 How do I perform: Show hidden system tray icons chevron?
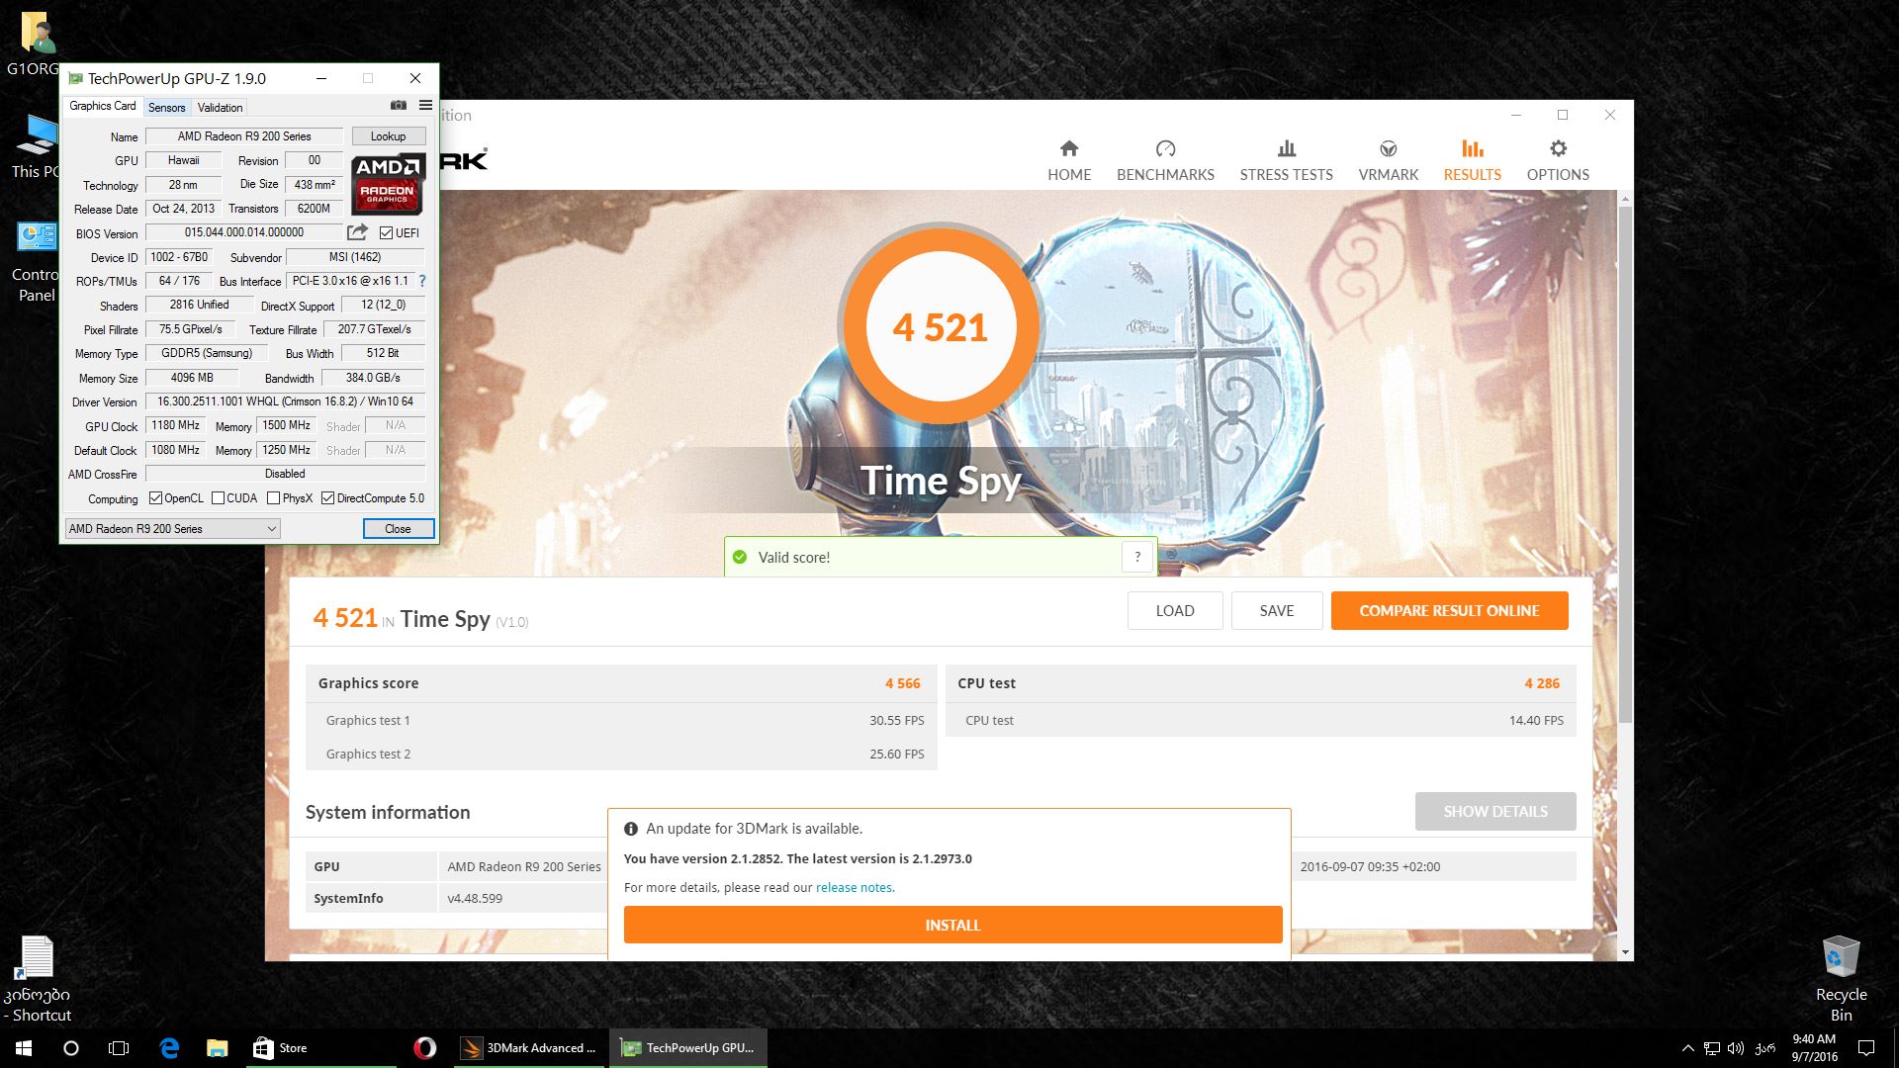click(1687, 1048)
